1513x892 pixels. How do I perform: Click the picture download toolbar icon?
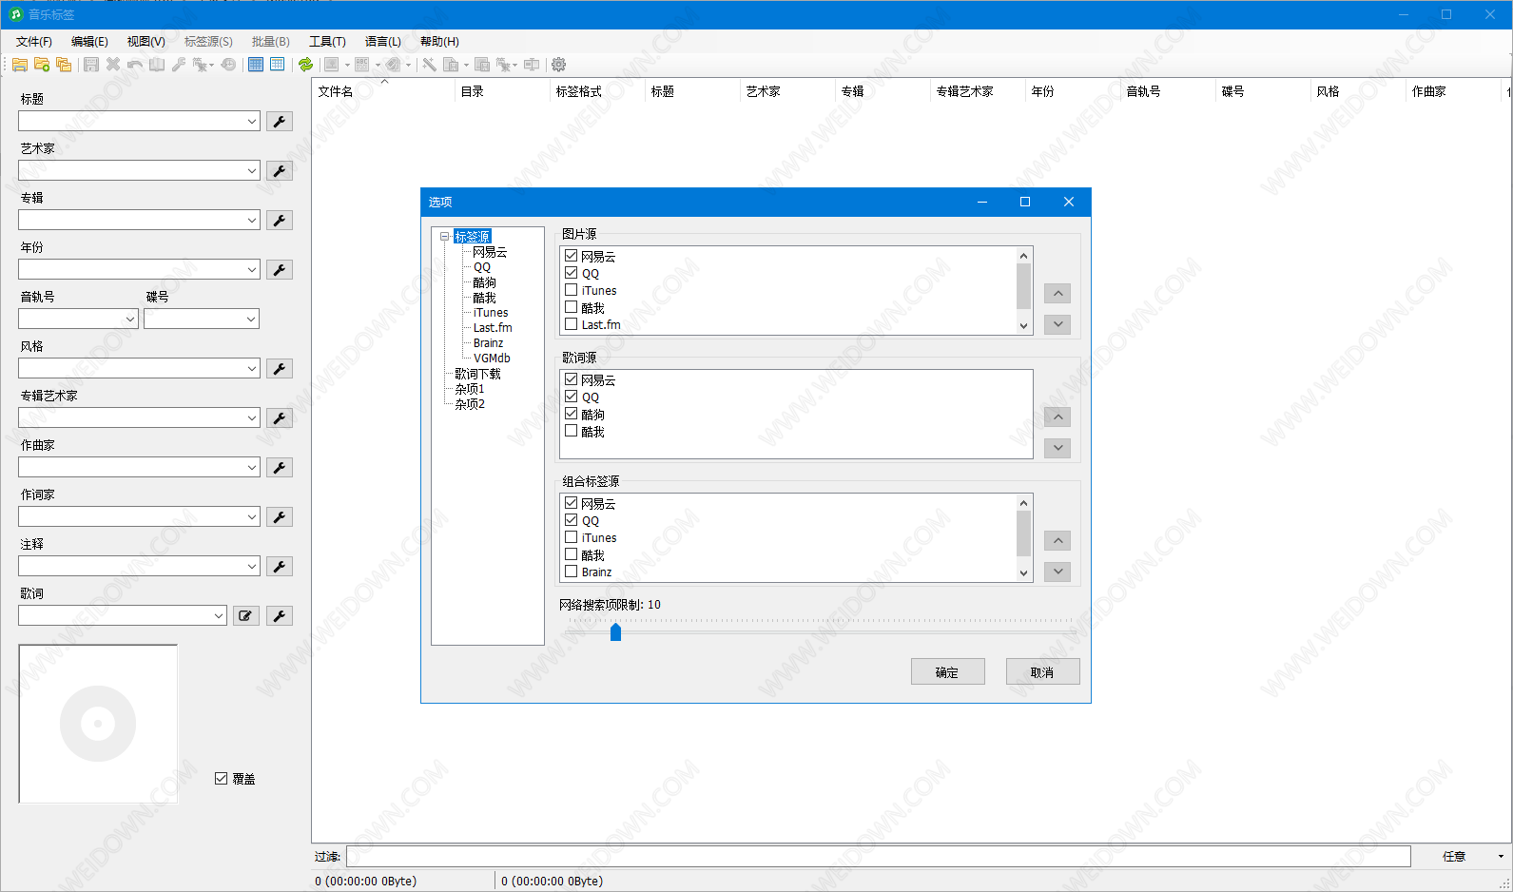click(332, 65)
